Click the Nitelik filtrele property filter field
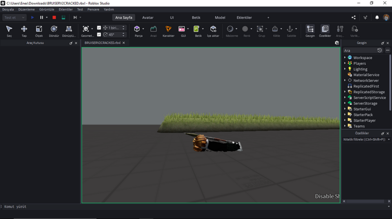The width and height of the screenshot is (392, 219). tap(364, 140)
